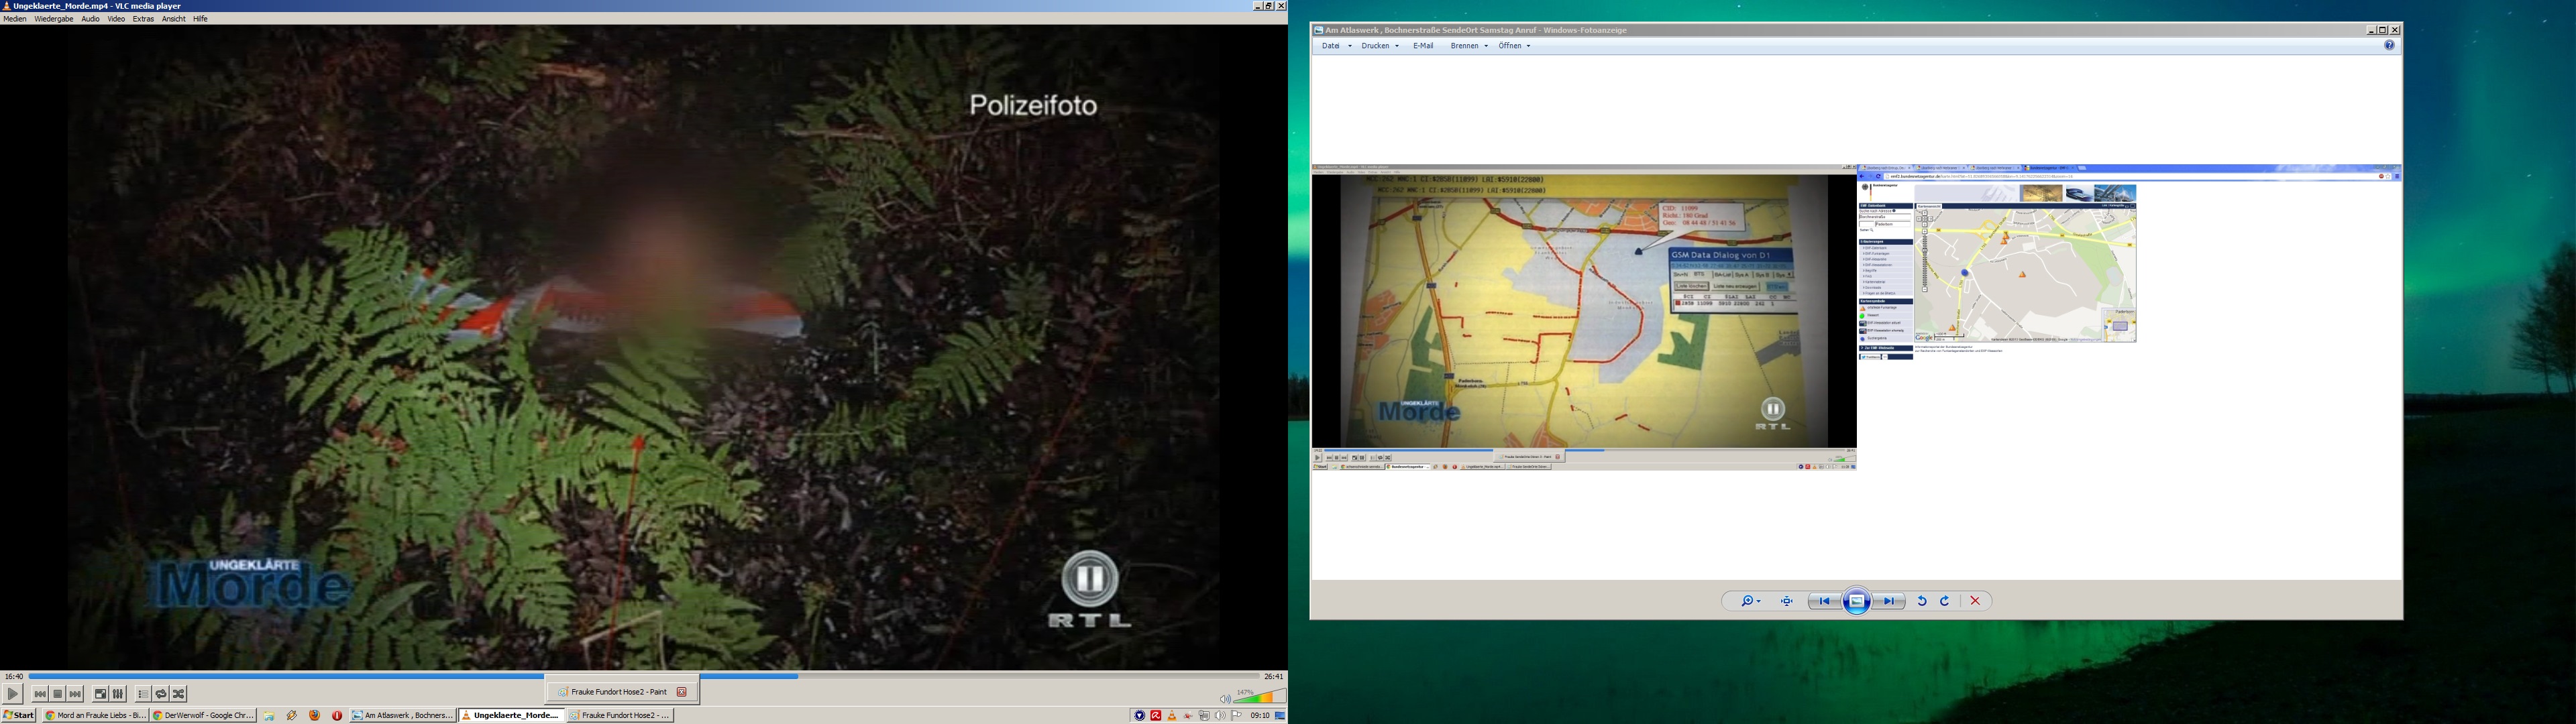This screenshot has height=724, width=2576.
Task: Switch to DerWerwolf - Google Chrome taskbar window
Action: tap(204, 716)
